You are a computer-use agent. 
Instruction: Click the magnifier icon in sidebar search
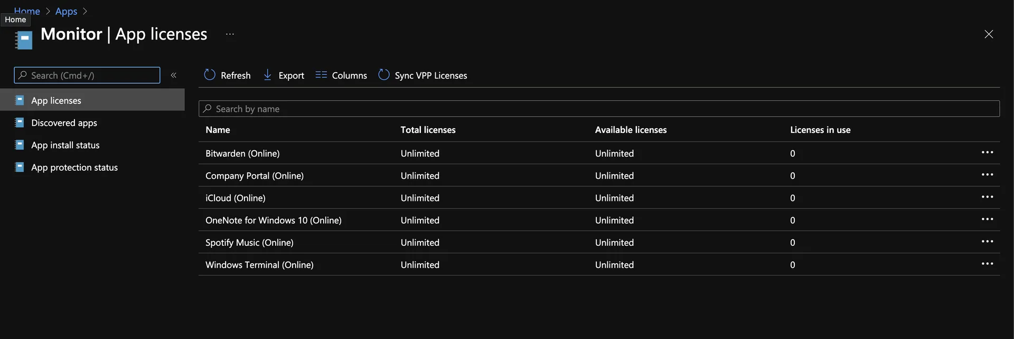(23, 75)
